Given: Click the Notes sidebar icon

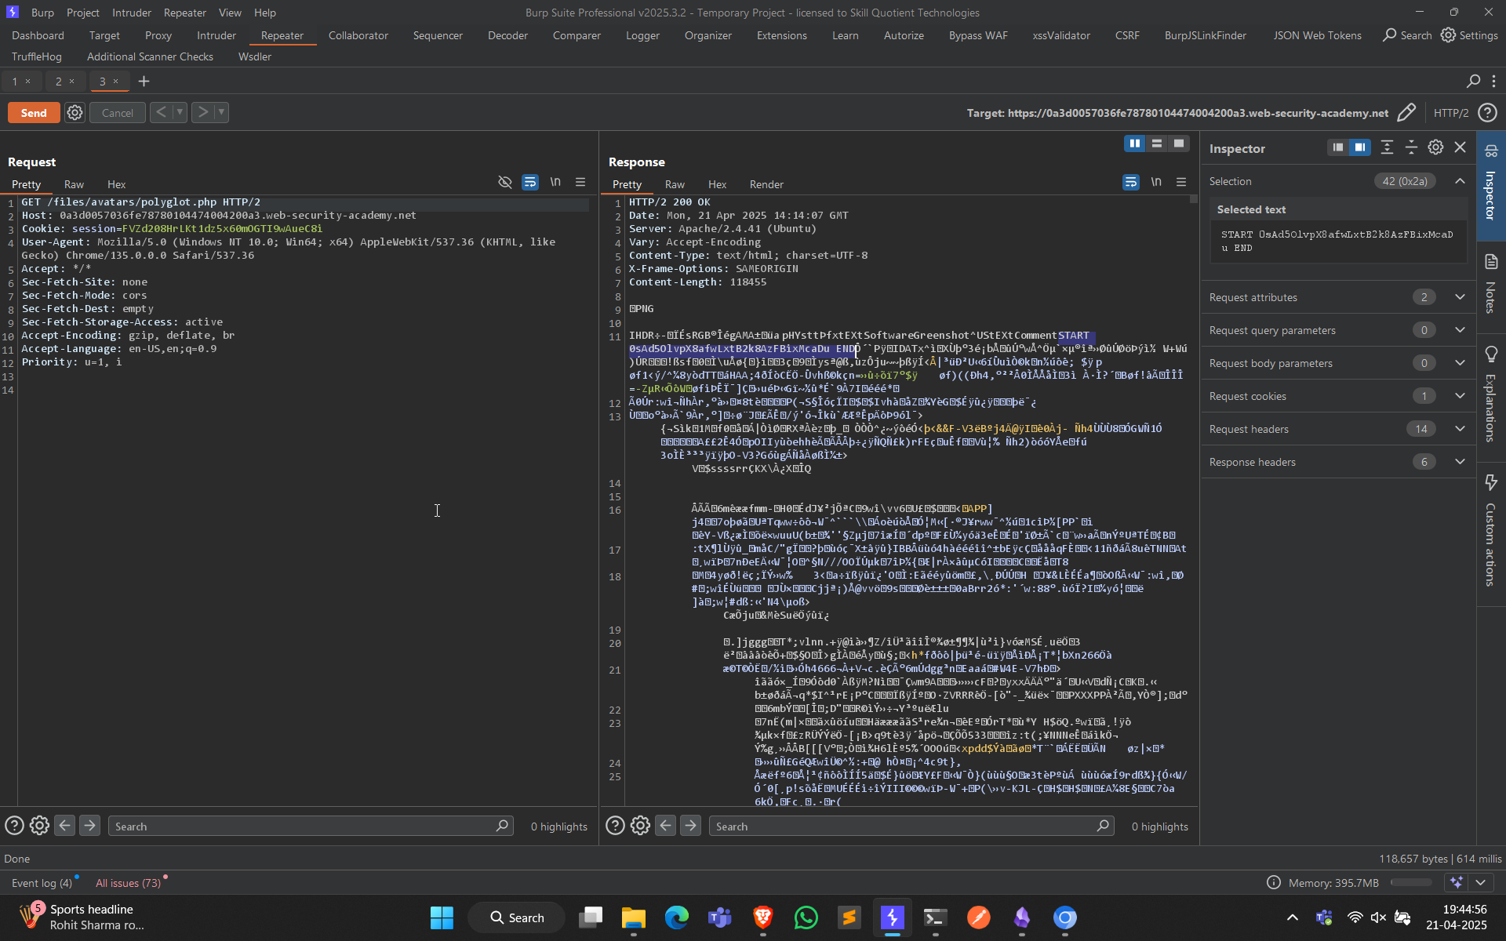Looking at the screenshot, I should tap(1491, 262).
